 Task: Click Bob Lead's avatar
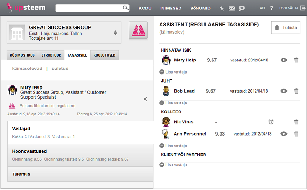[166, 91]
